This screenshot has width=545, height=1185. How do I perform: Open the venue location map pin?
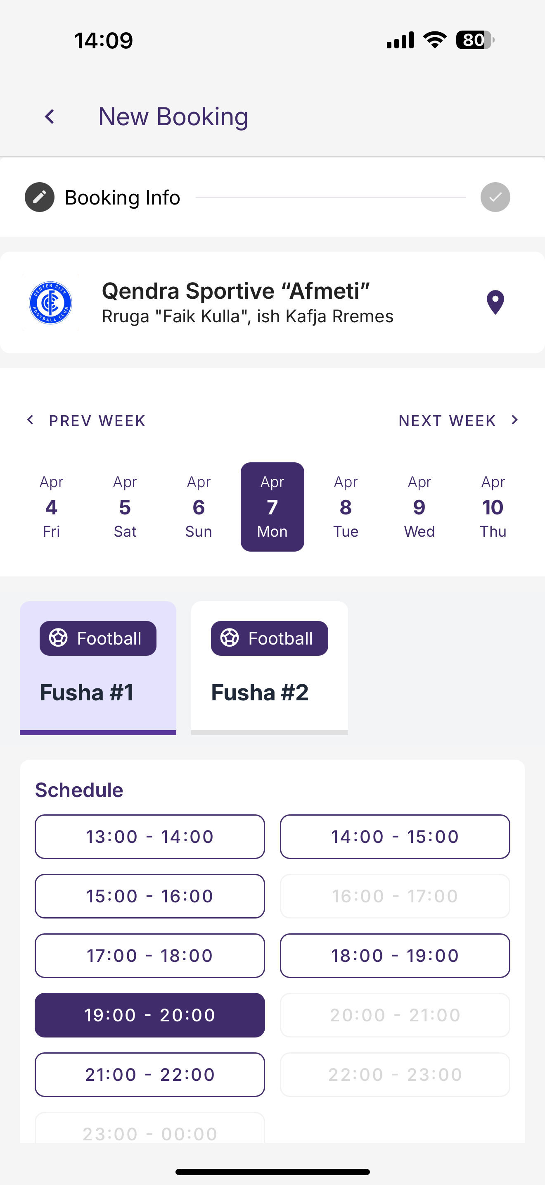[x=495, y=302]
